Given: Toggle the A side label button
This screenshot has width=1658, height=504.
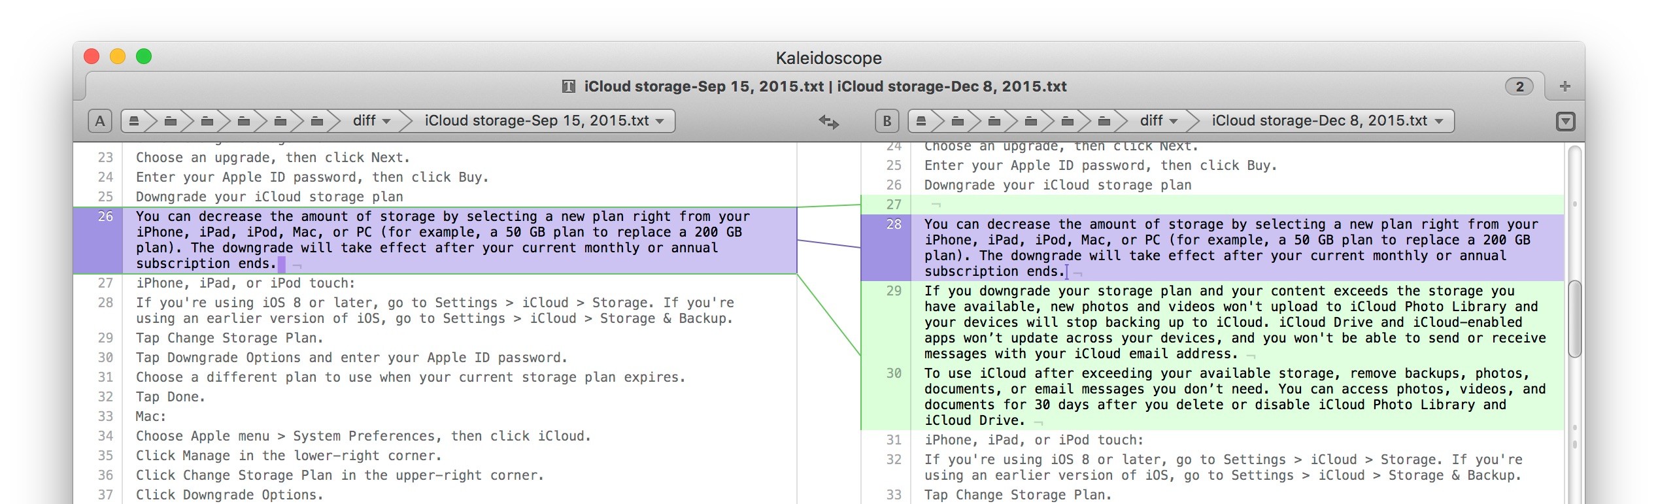Looking at the screenshot, I should pos(100,121).
